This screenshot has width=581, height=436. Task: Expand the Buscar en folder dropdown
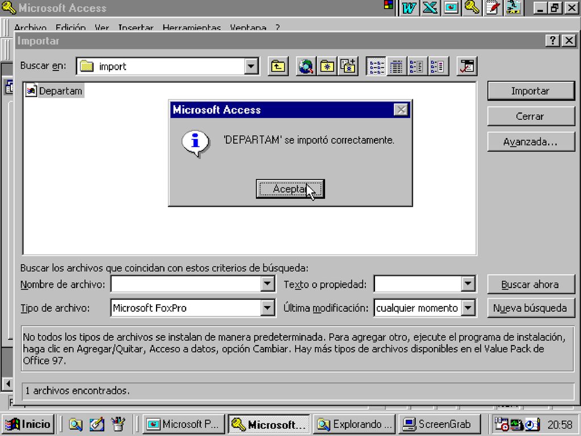[251, 66]
